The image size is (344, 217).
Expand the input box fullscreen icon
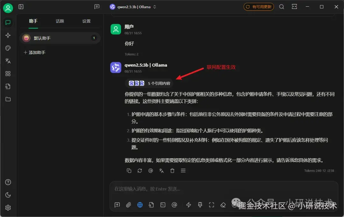211,205
